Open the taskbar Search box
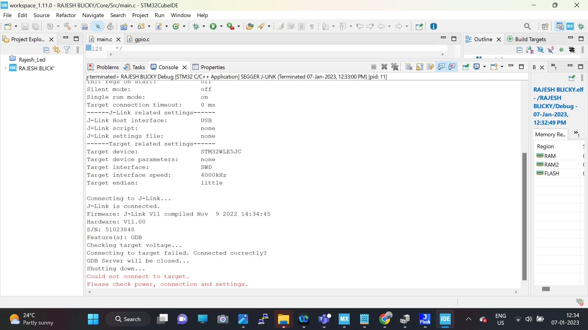588x330 pixels. [x=128, y=319]
